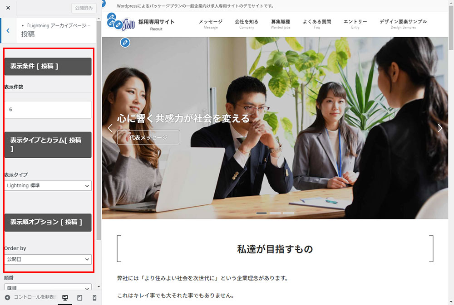Expand the 順番 dropdown
The height and width of the screenshot is (305, 454).
(x=48, y=287)
